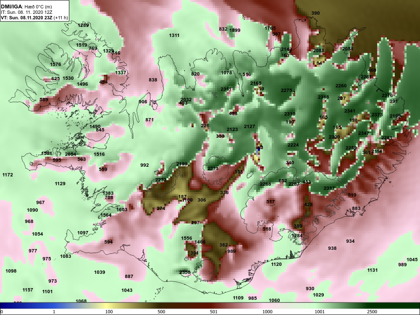Select the map value '1120'
The height and width of the screenshot is (315, 420).
click(276, 264)
